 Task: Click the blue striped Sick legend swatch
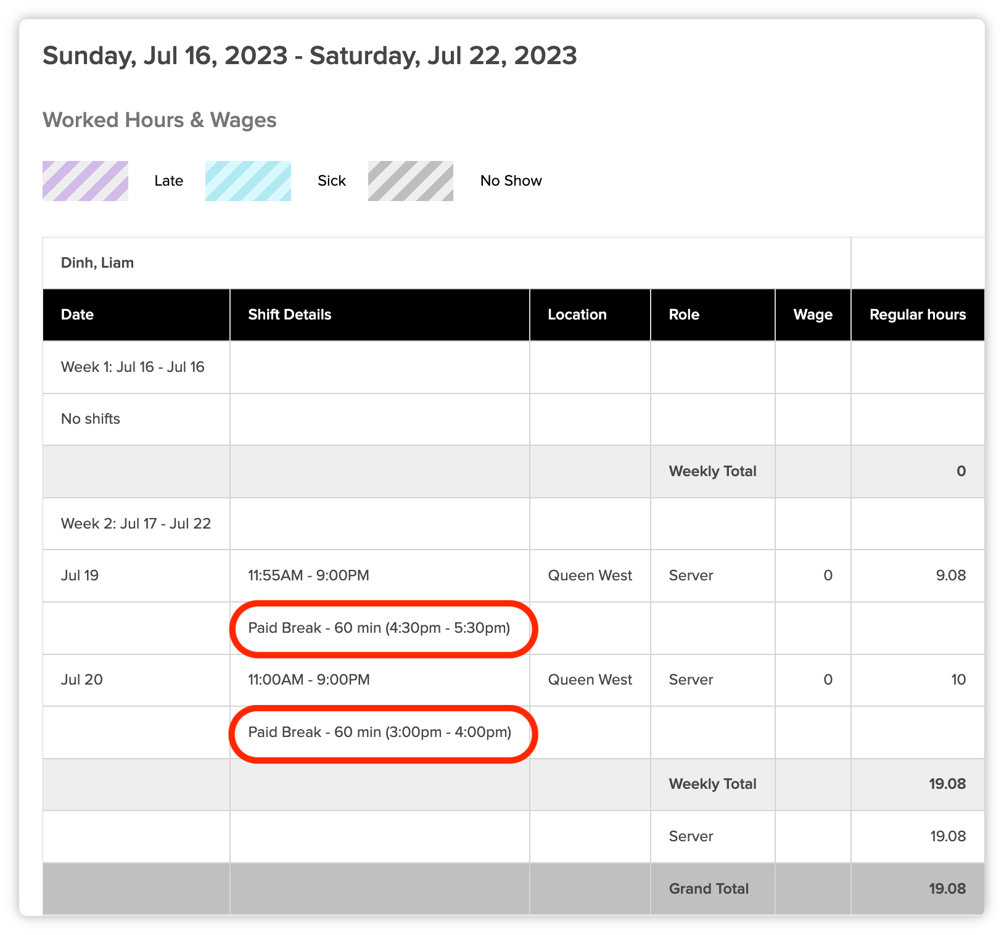248,181
